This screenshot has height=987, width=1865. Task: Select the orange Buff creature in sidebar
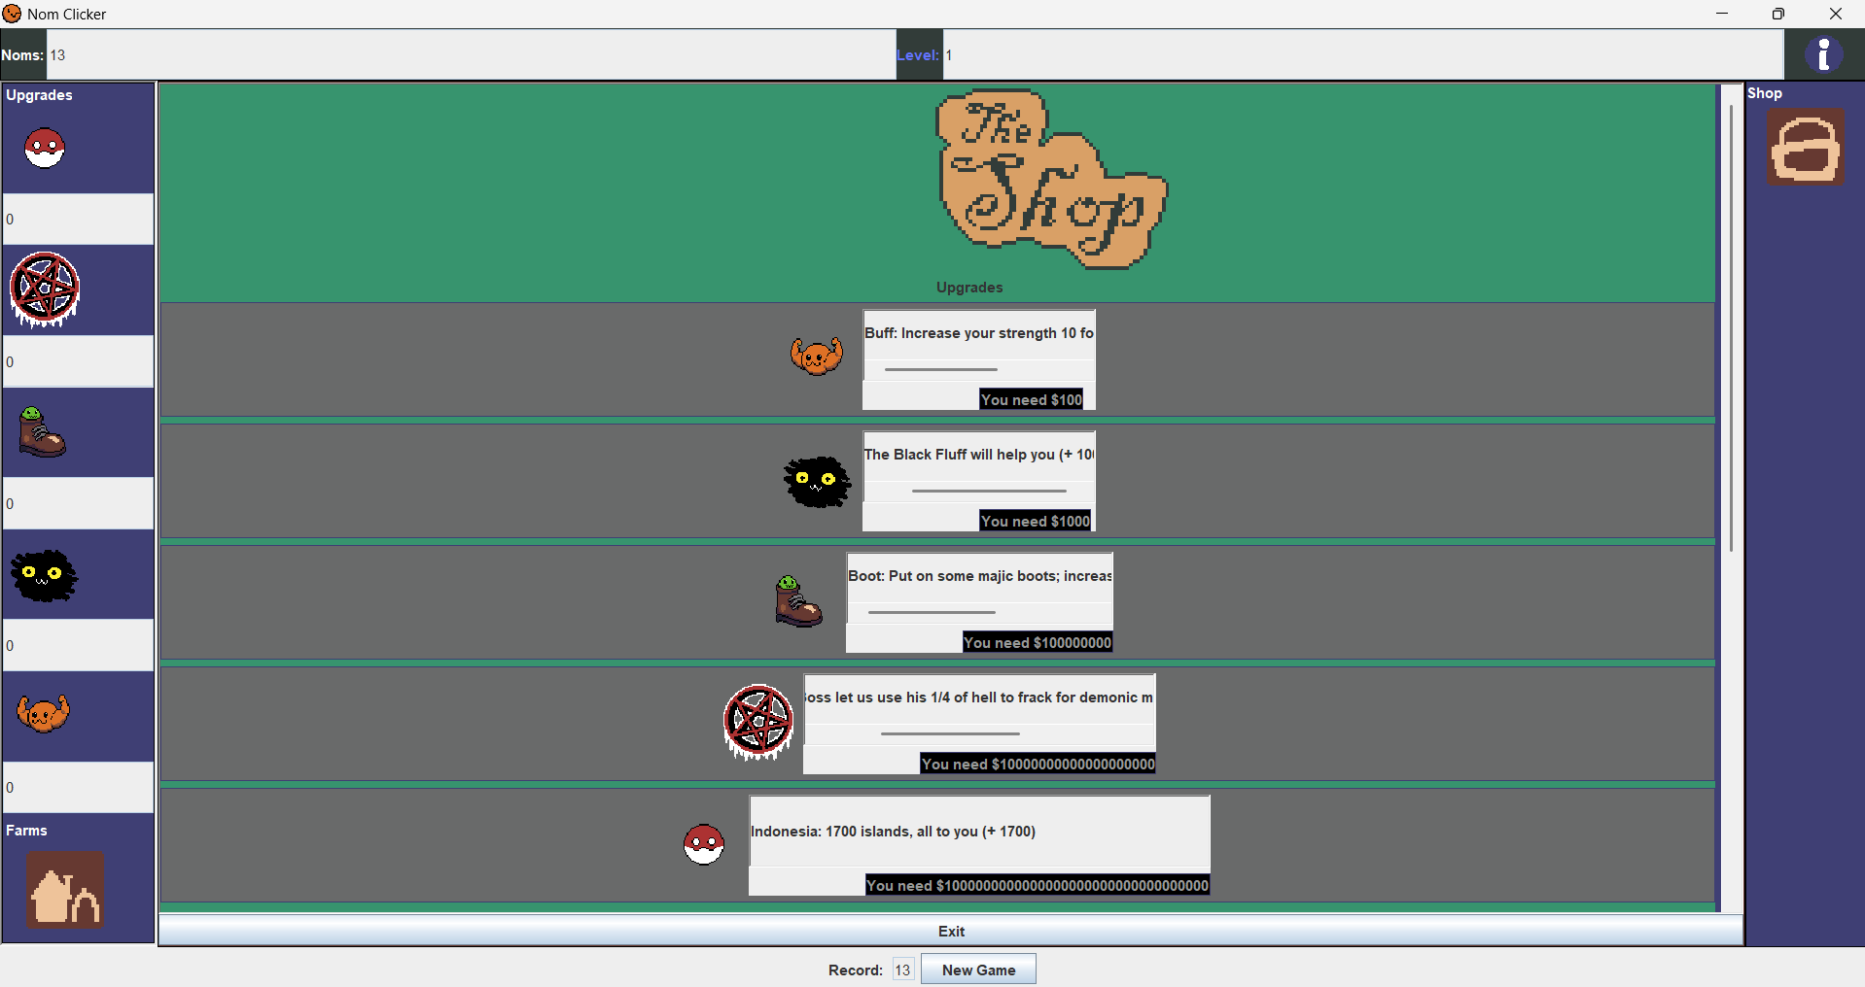pos(44,714)
